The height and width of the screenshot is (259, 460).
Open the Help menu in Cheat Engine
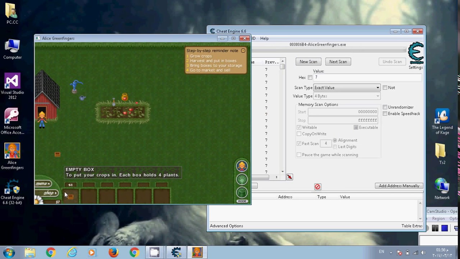[264, 38]
